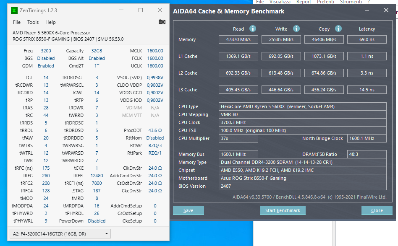Click the RttPark value RZQ/1
398x246 pixels.
pyautogui.click(x=155, y=153)
